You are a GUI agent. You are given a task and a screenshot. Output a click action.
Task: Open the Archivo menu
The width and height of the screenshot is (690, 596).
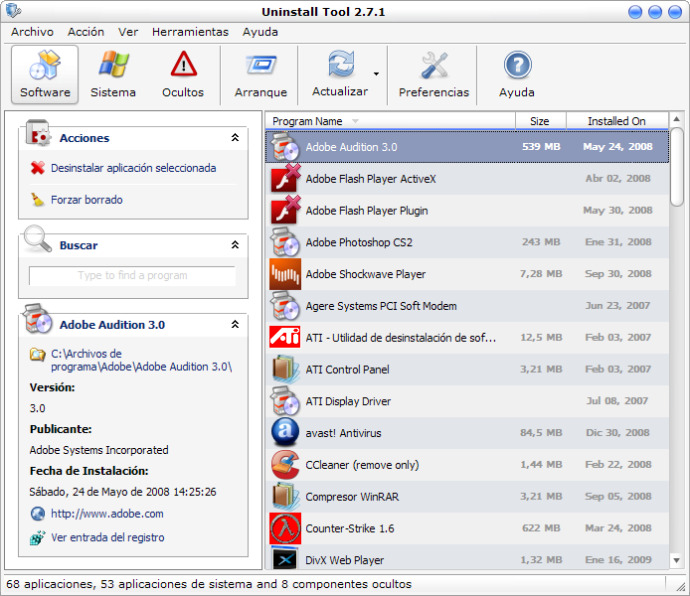pos(32,32)
